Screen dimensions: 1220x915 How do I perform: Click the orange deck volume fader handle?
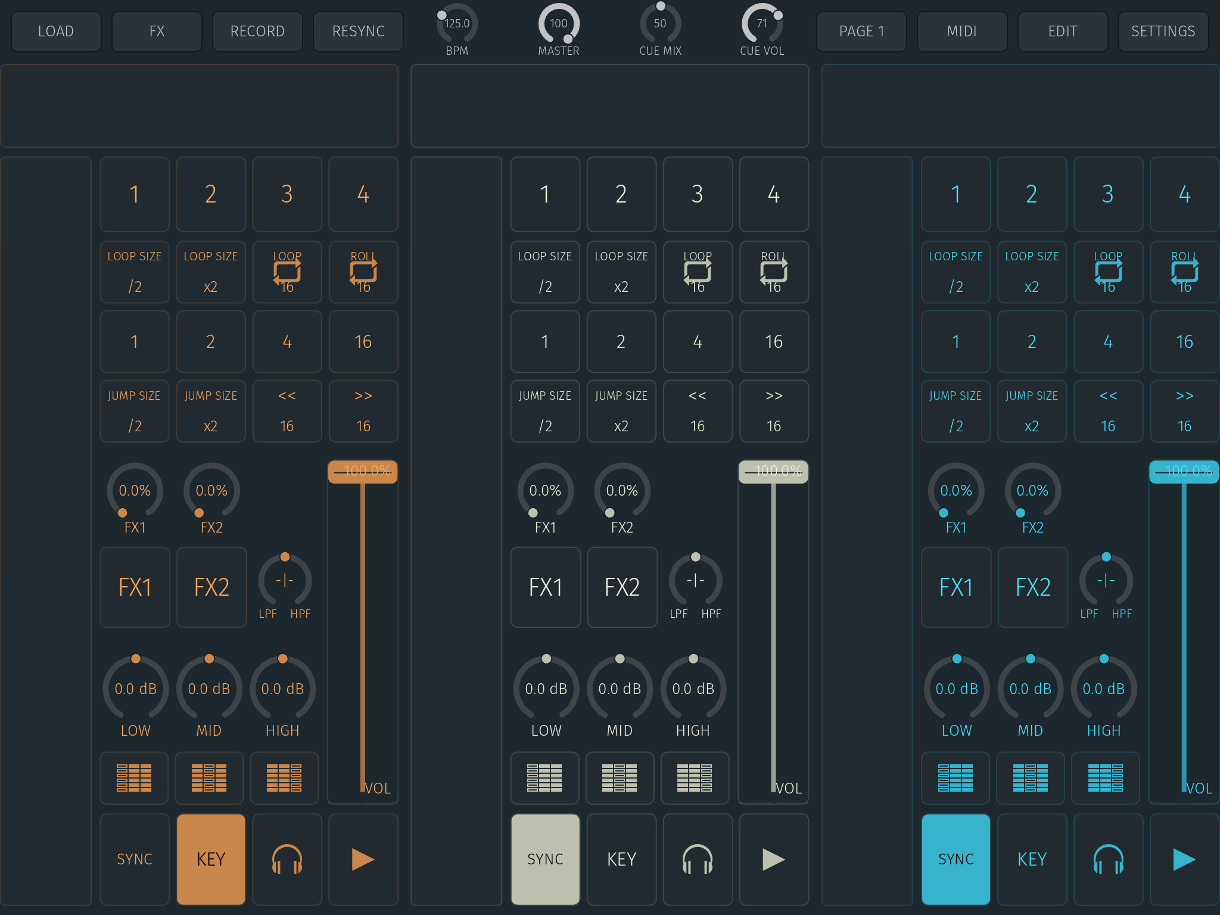362,472
